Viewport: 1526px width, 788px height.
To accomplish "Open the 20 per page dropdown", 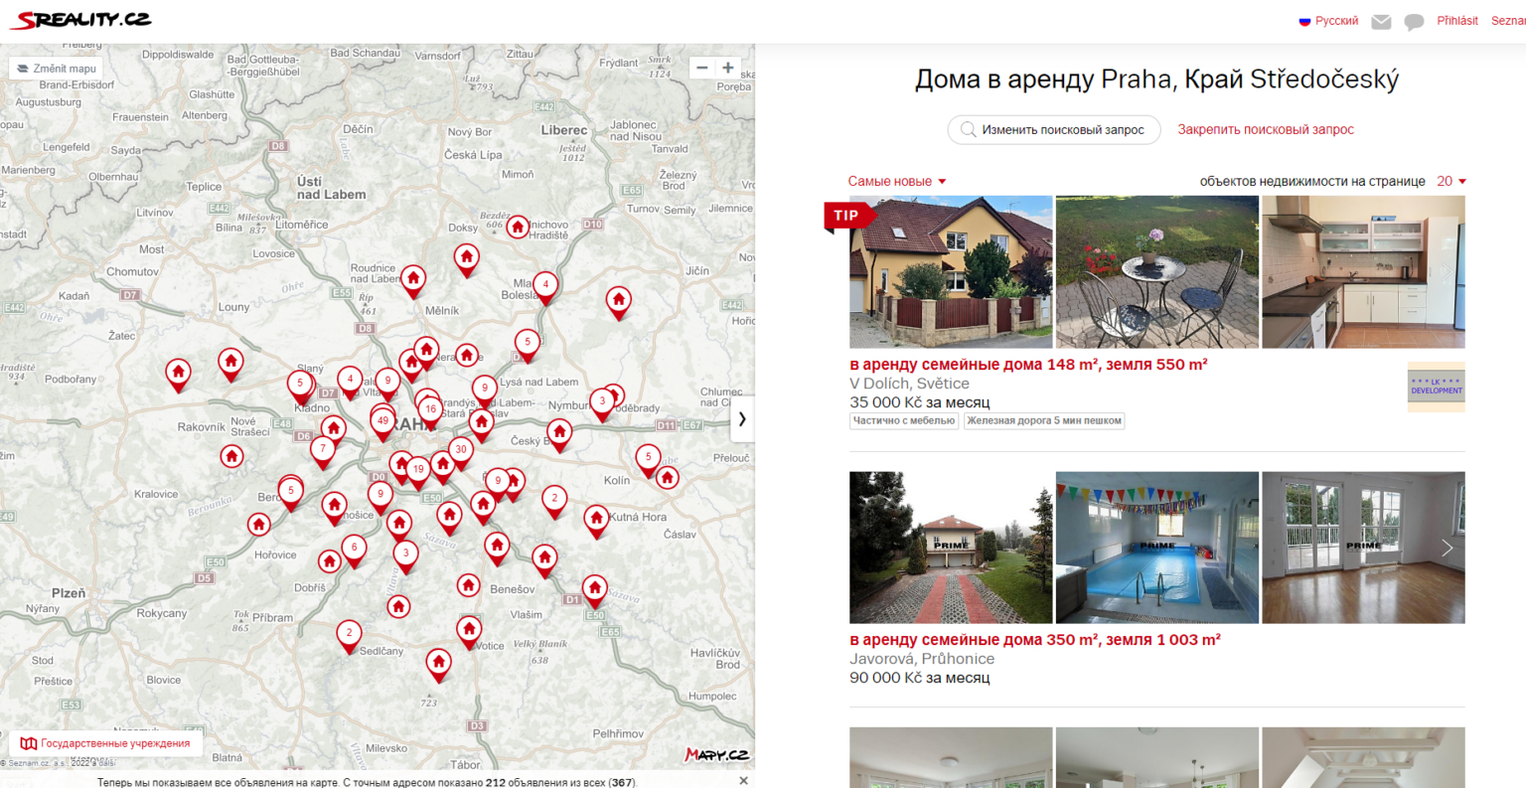I will point(1451,182).
